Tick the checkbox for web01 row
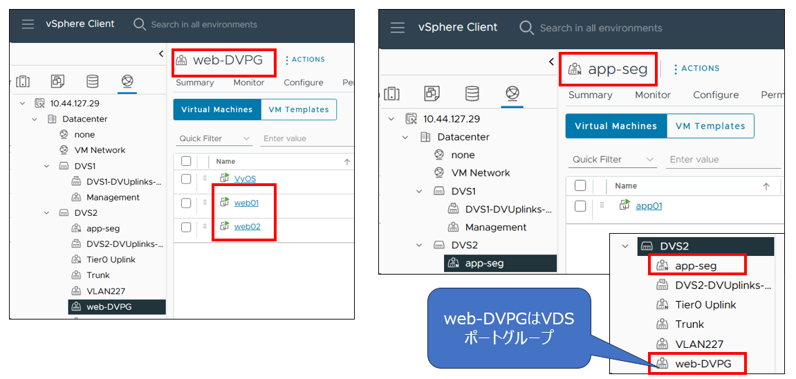 pos(186,203)
